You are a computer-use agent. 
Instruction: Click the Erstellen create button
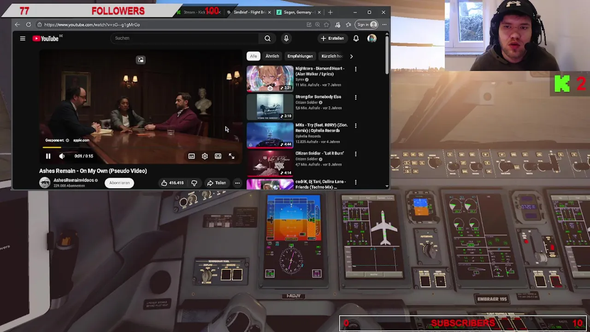click(332, 38)
